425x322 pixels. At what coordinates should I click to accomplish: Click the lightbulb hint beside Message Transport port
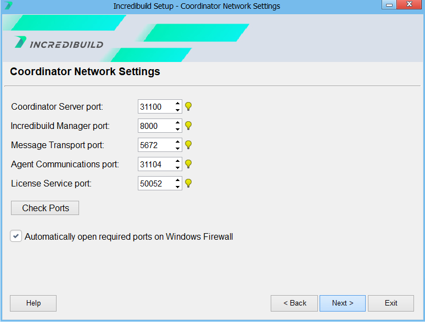188,145
